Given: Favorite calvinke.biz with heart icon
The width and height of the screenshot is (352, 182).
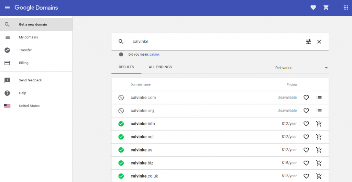Looking at the screenshot, I should [x=306, y=163].
